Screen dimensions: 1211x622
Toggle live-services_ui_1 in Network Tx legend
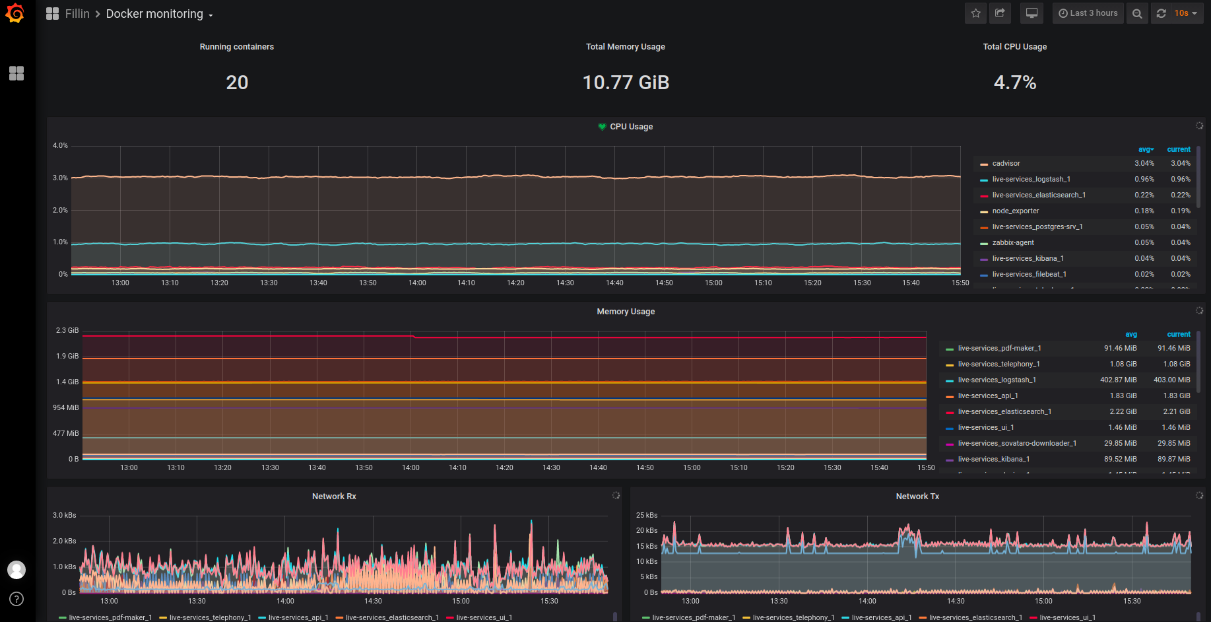[x=1067, y=617]
